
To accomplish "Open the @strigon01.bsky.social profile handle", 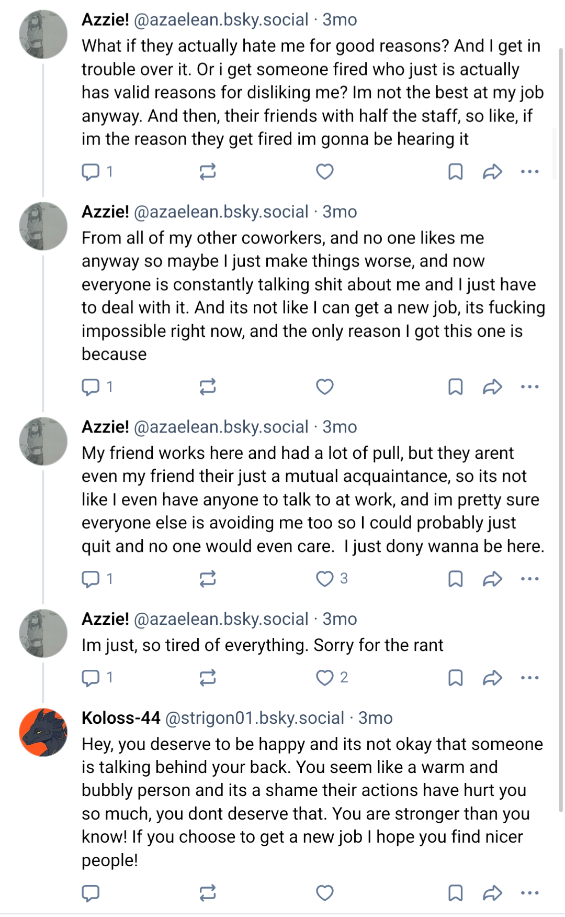I will click(x=255, y=718).
